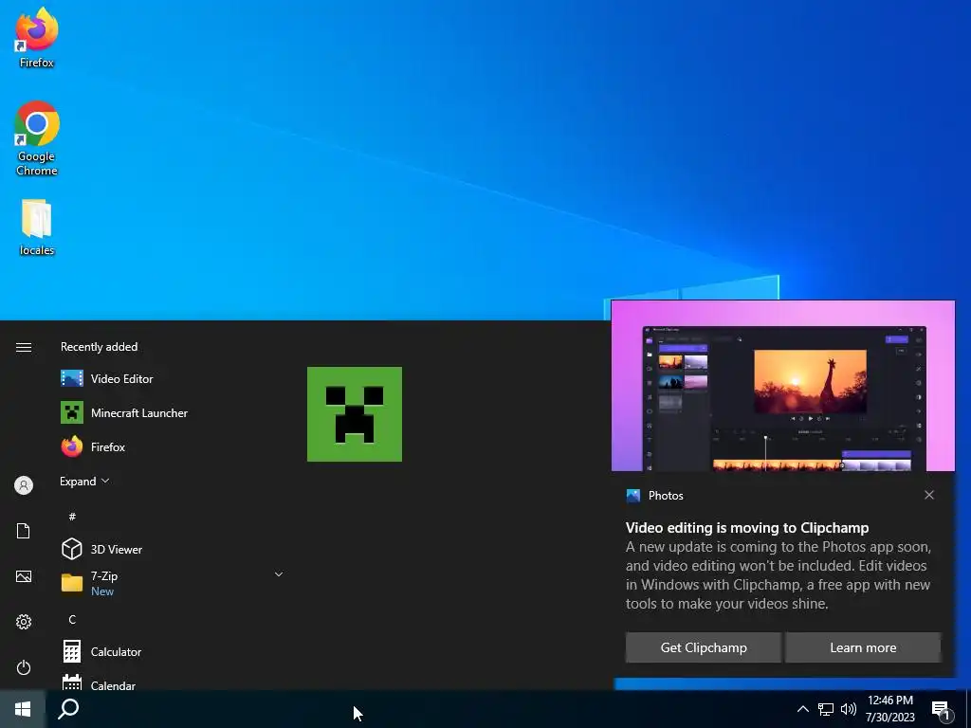Open taskbar search magnifier
This screenshot has height=728, width=971.
[68, 709]
